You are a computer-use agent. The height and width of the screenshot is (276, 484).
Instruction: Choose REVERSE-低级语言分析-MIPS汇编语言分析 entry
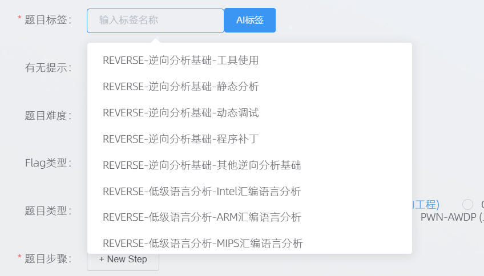203,243
